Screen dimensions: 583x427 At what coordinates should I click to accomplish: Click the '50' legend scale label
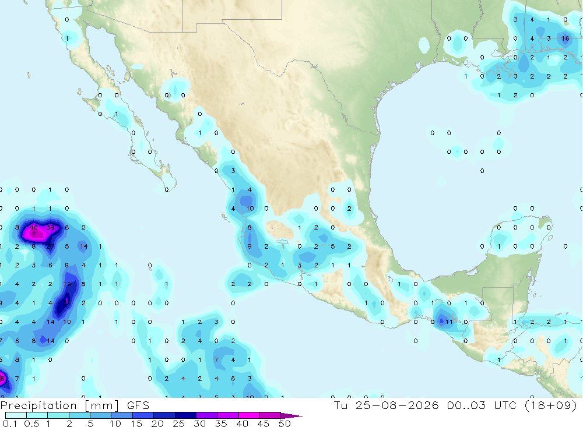(285, 424)
